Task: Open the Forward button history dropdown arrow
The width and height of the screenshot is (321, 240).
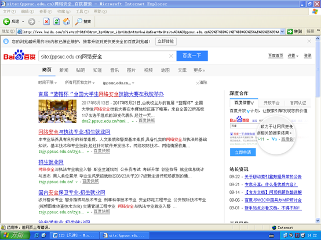Action: (x=39, y=21)
